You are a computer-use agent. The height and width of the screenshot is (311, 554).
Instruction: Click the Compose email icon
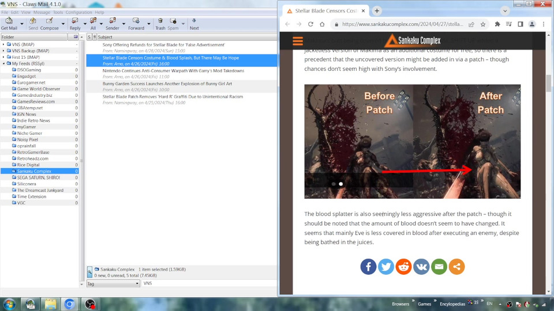(49, 21)
